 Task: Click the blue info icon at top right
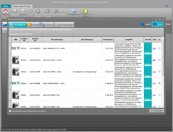[167, 6]
